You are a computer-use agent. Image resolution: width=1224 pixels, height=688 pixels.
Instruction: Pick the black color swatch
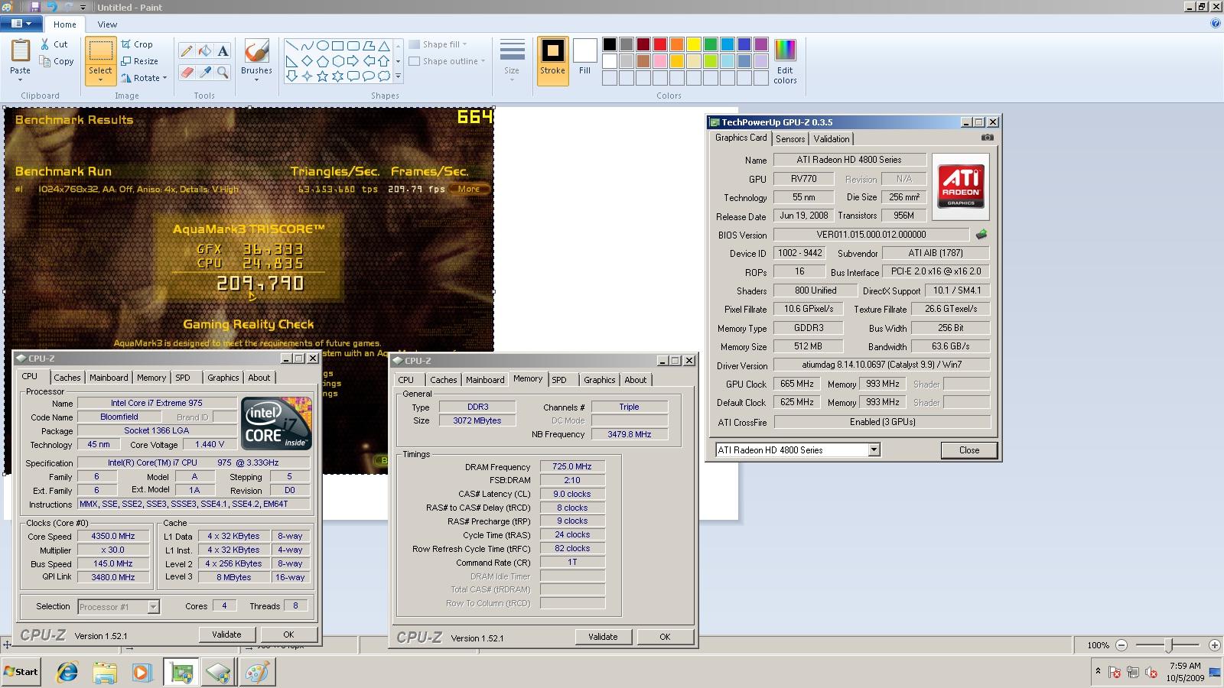tap(610, 44)
